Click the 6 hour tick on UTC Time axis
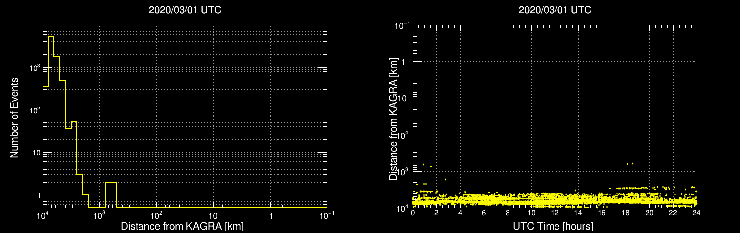Screen dimensions: 740x233 (484, 213)
